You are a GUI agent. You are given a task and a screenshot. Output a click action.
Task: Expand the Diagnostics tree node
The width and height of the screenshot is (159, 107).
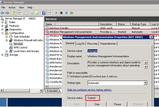(x=2, y=29)
